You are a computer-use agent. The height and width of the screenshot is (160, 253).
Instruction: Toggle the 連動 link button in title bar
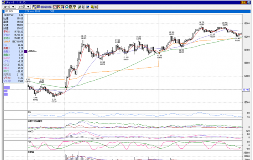[x=243, y=2]
